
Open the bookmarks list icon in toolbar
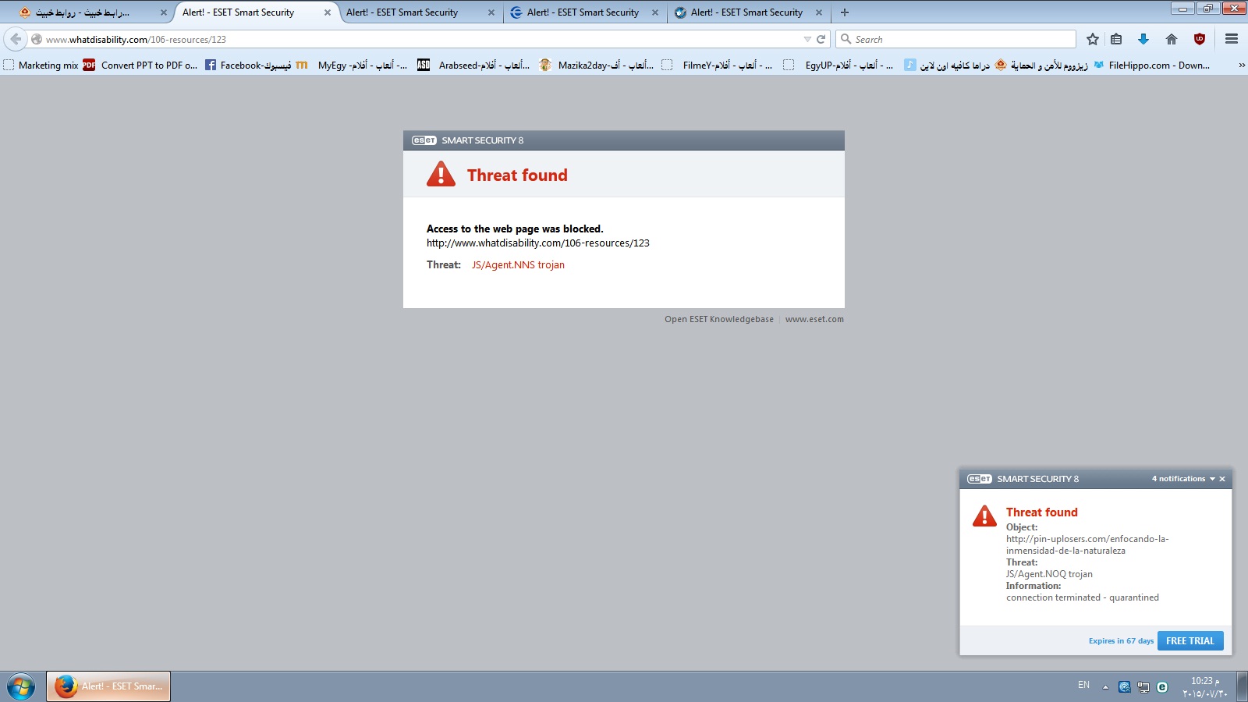pyautogui.click(x=1116, y=39)
